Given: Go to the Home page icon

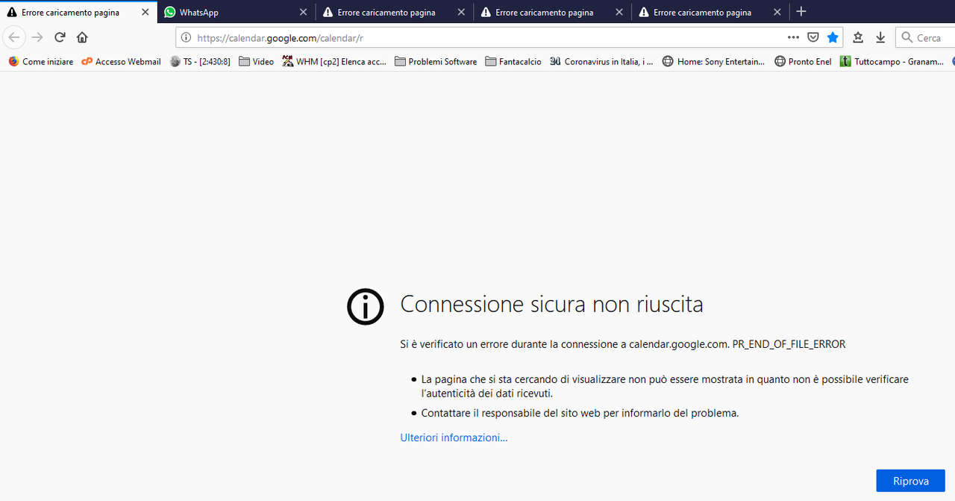Looking at the screenshot, I should 82,37.
